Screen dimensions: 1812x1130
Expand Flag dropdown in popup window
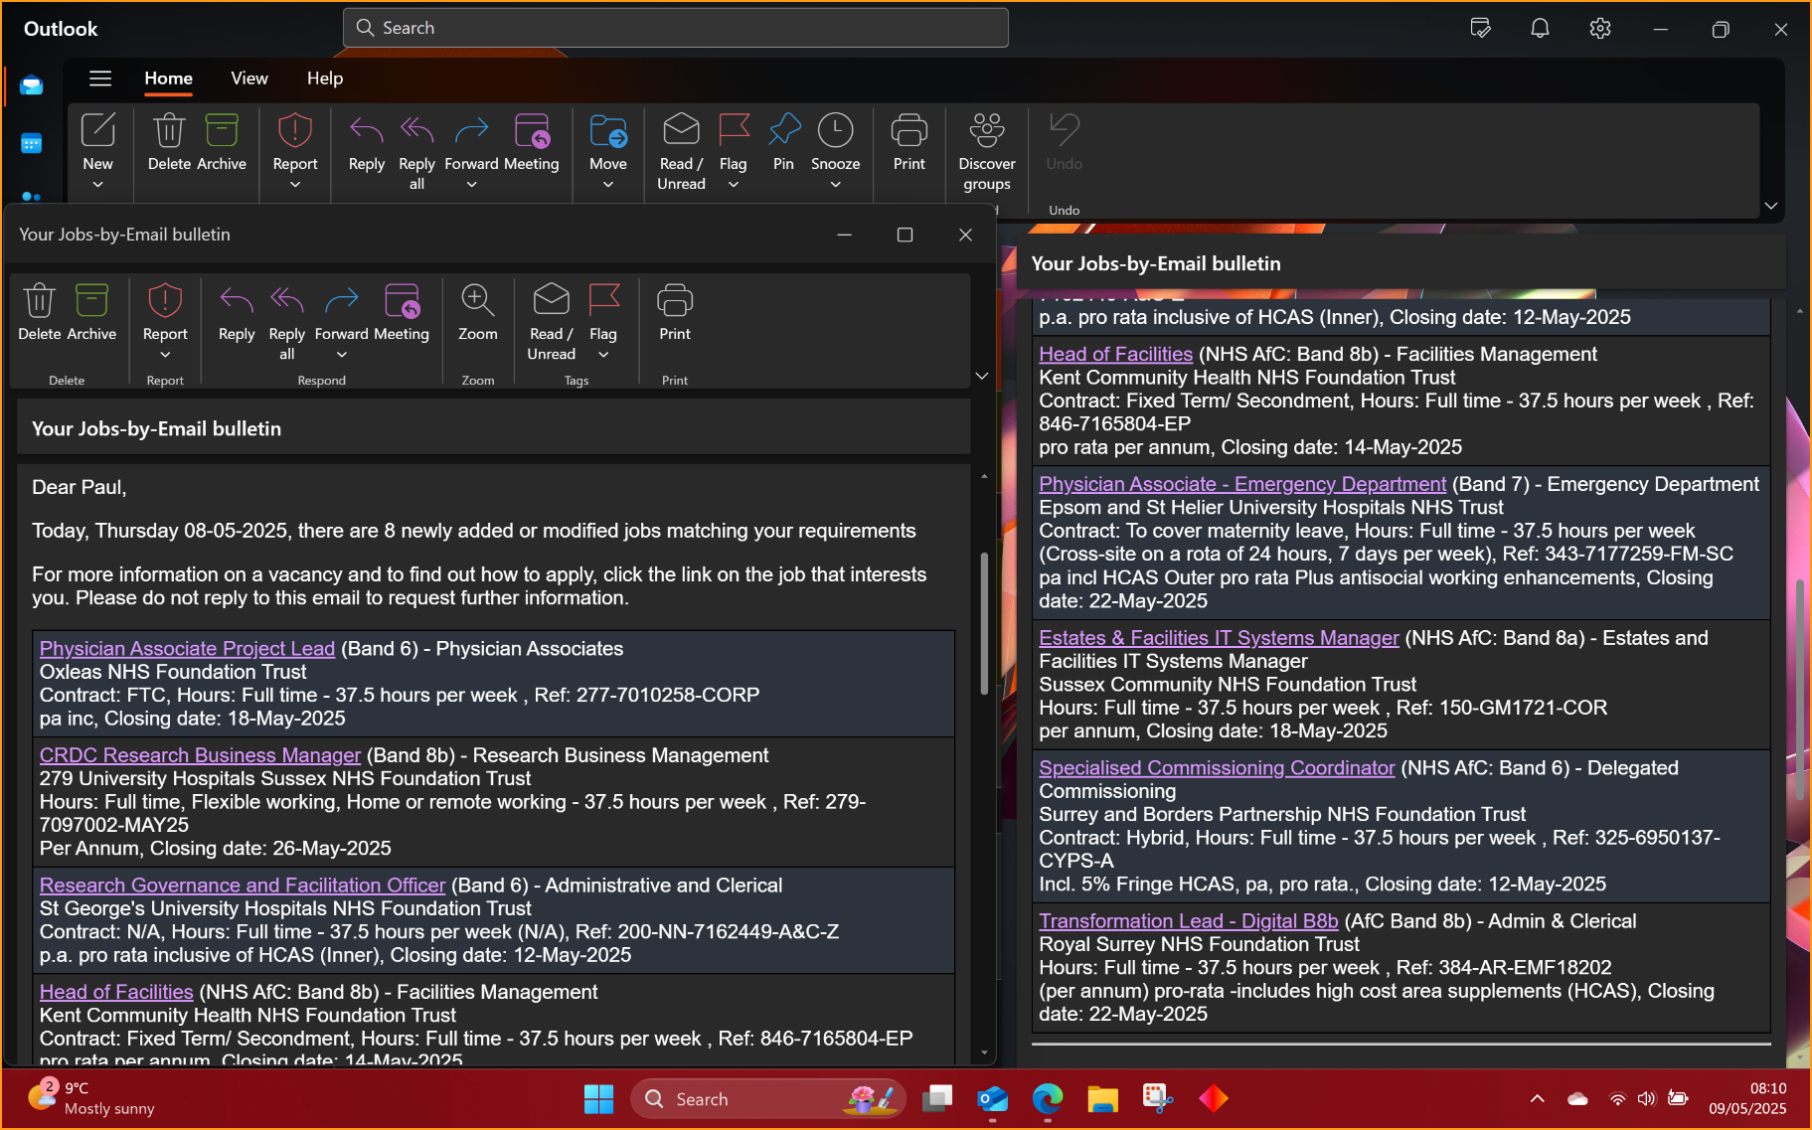point(603,355)
